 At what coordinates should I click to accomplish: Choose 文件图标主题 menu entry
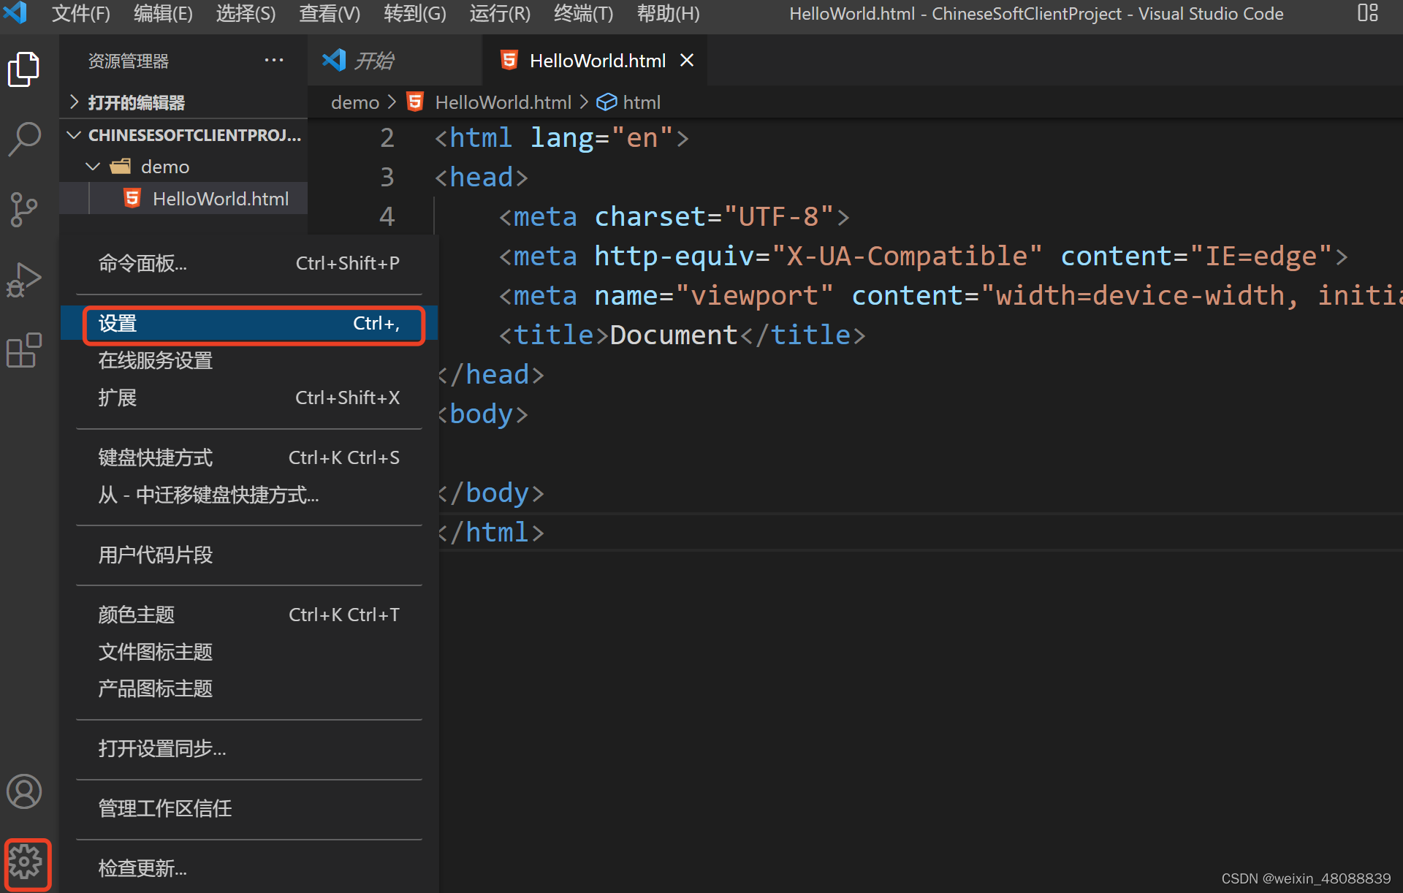click(x=249, y=652)
